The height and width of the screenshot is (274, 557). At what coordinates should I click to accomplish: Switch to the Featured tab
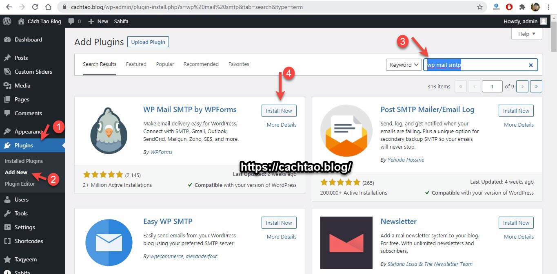point(136,64)
